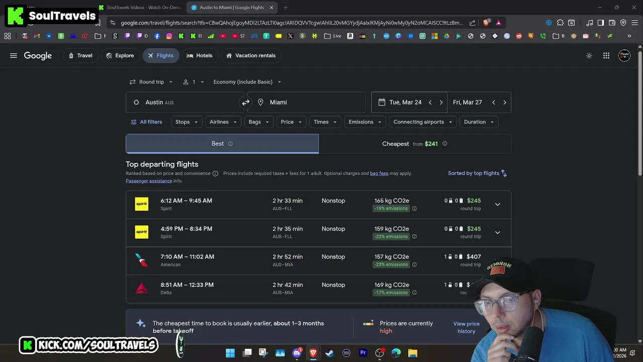Open the Emissions filter dropdown
This screenshot has width=643, height=362.
coord(365,122)
